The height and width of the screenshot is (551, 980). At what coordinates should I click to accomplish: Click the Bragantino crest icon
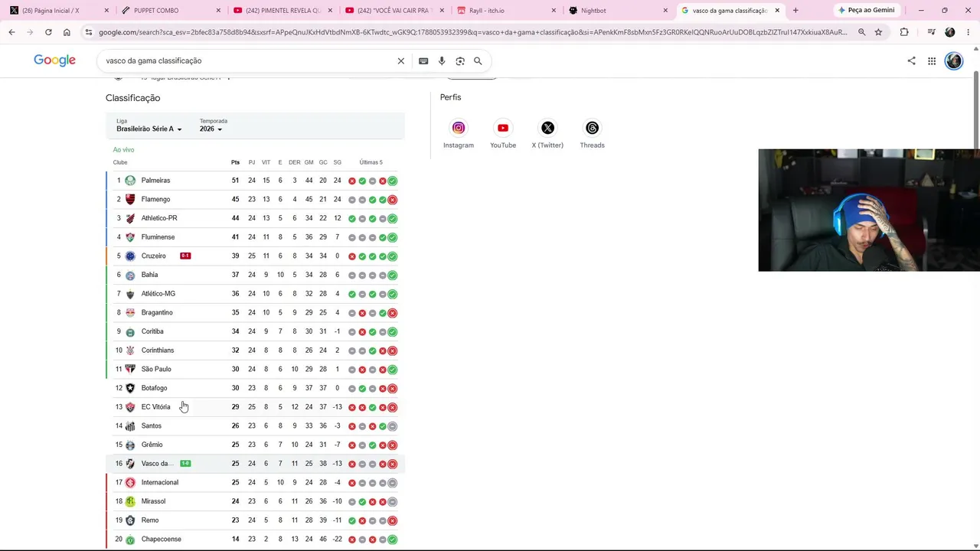[x=130, y=313]
